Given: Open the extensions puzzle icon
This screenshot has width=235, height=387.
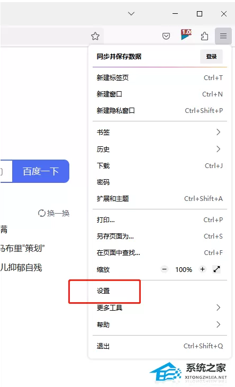Looking at the screenshot, I should click(204, 36).
